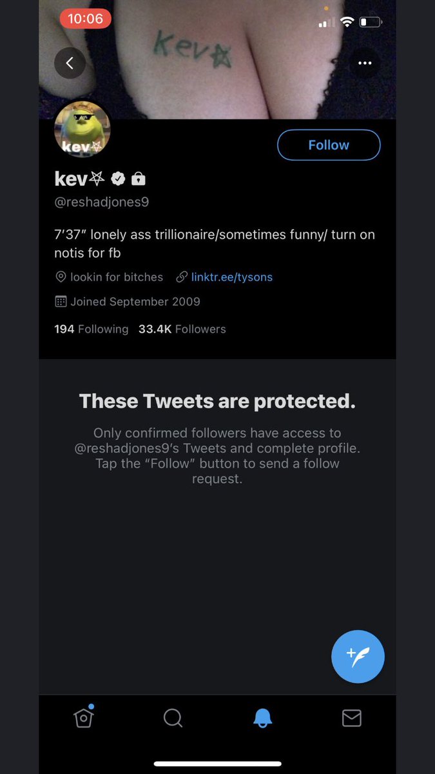Open the Home tab in bottom bar

pos(84,718)
